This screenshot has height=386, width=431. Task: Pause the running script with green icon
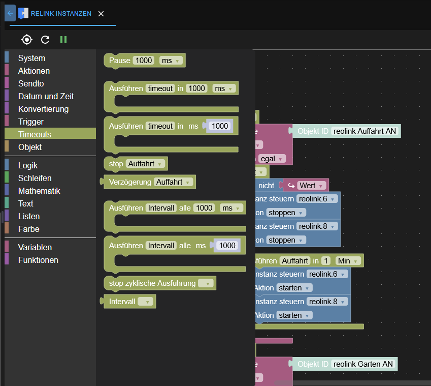point(63,40)
